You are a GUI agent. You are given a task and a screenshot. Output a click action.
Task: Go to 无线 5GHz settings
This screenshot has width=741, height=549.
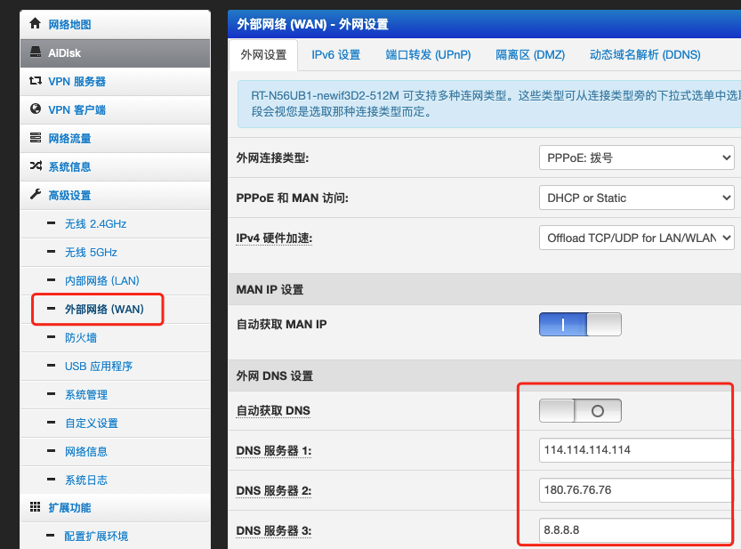tap(91, 252)
